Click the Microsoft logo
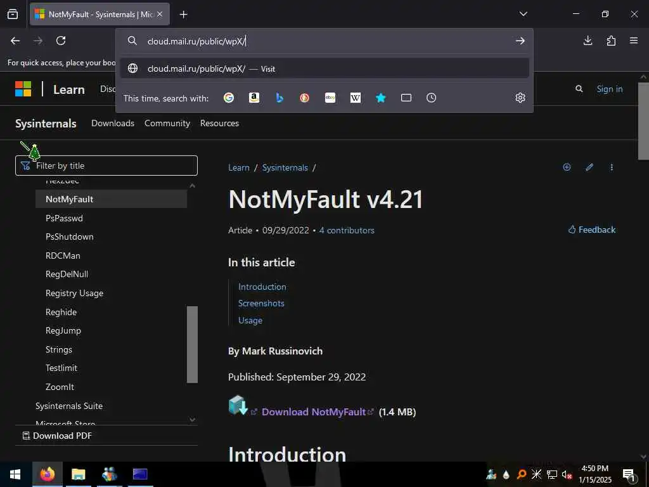649x487 pixels. click(x=23, y=89)
